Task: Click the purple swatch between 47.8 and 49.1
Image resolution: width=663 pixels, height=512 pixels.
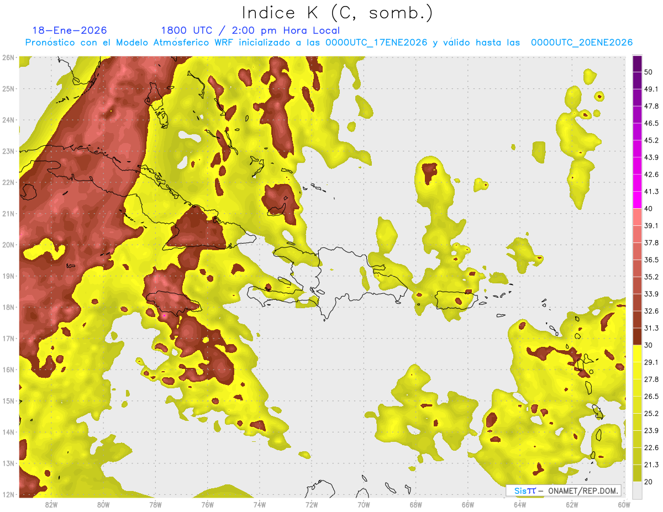Action: point(637,97)
